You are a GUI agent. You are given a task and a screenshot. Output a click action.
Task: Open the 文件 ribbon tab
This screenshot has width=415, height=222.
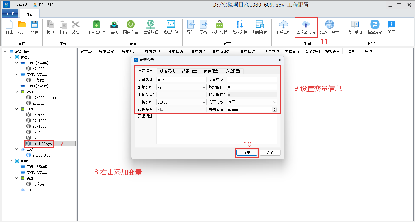pyautogui.click(x=10, y=13)
